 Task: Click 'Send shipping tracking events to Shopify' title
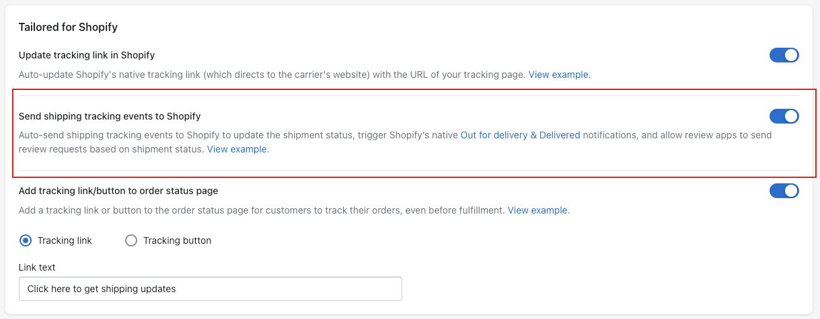point(110,116)
